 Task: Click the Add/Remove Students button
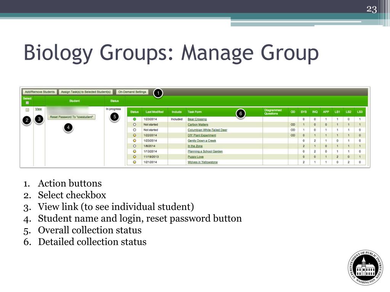[x=40, y=92]
